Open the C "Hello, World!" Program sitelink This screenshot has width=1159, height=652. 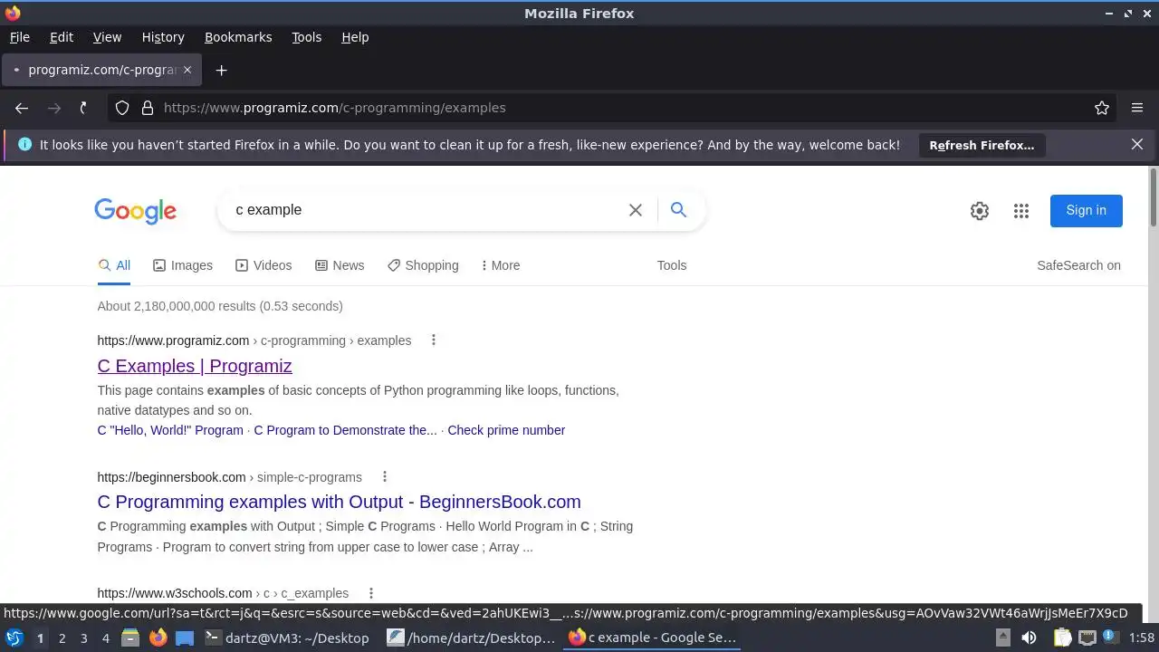(x=170, y=430)
